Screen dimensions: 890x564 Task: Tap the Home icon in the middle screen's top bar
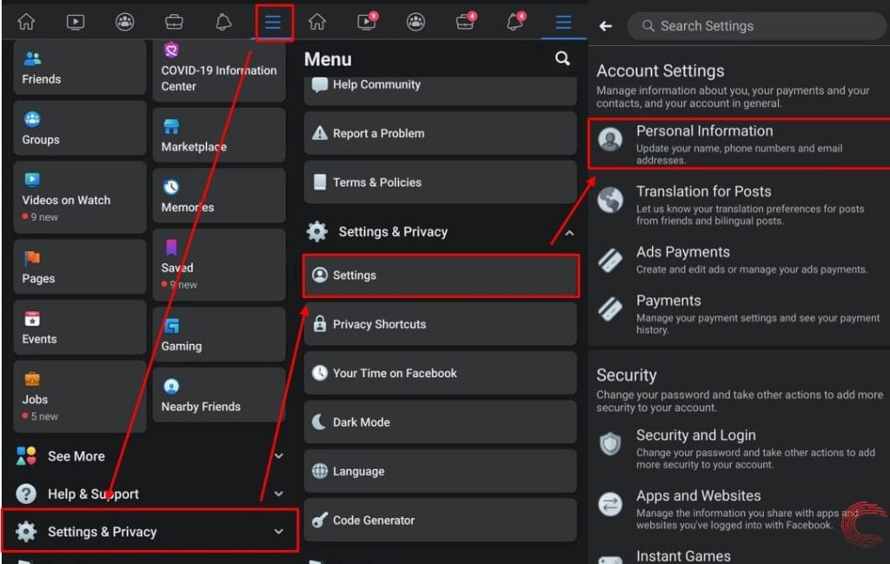click(x=317, y=22)
